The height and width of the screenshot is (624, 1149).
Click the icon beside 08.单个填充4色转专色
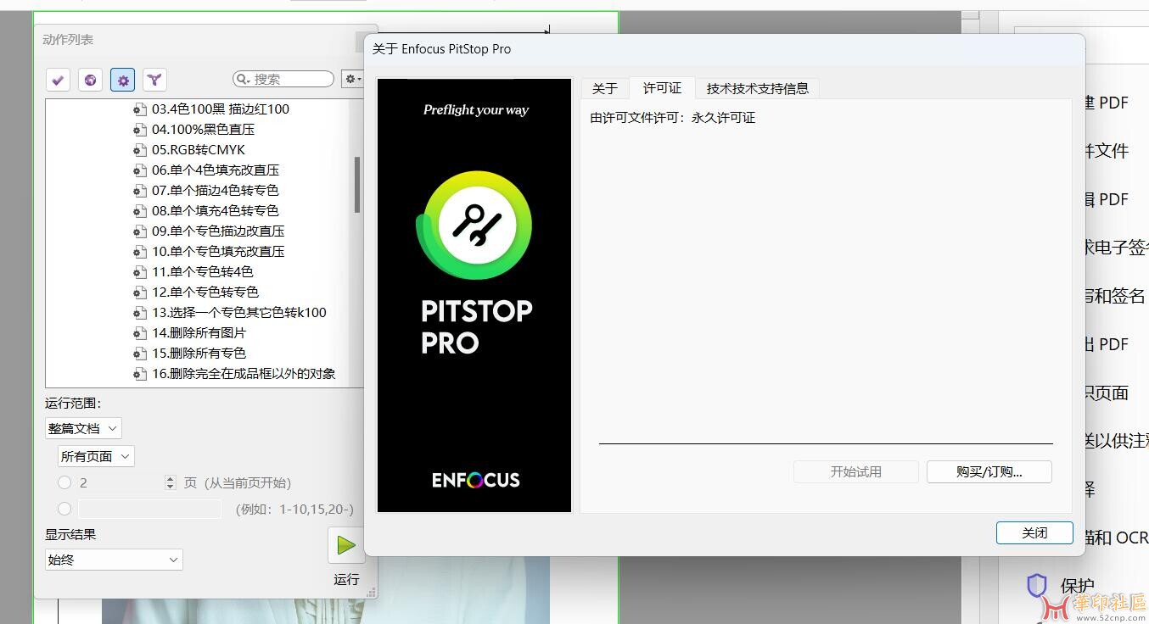[140, 211]
